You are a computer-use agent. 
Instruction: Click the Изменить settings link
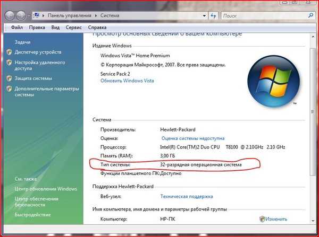coord(276,219)
